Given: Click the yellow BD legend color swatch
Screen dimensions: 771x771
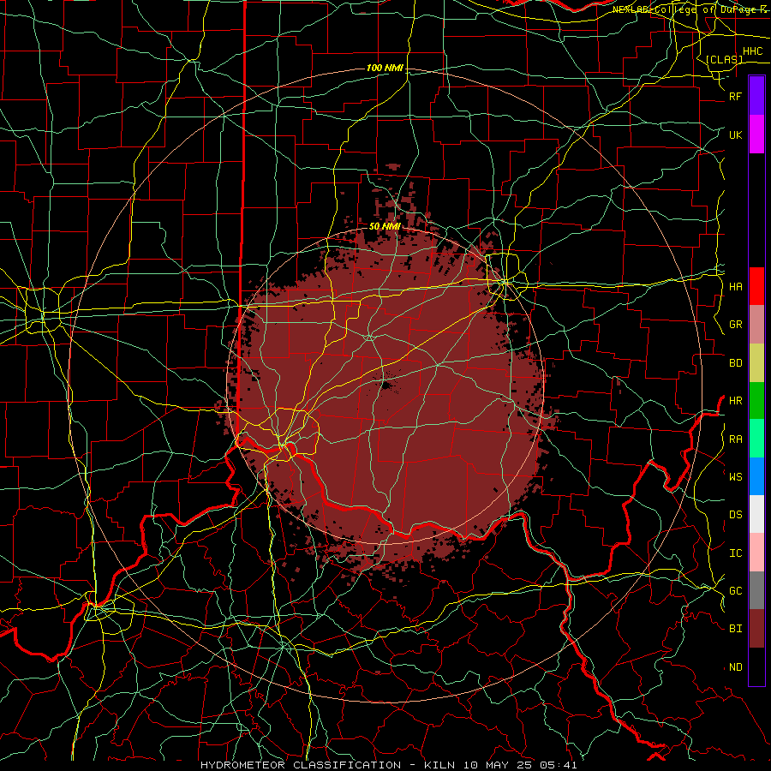Looking at the screenshot, I should click(x=756, y=363).
